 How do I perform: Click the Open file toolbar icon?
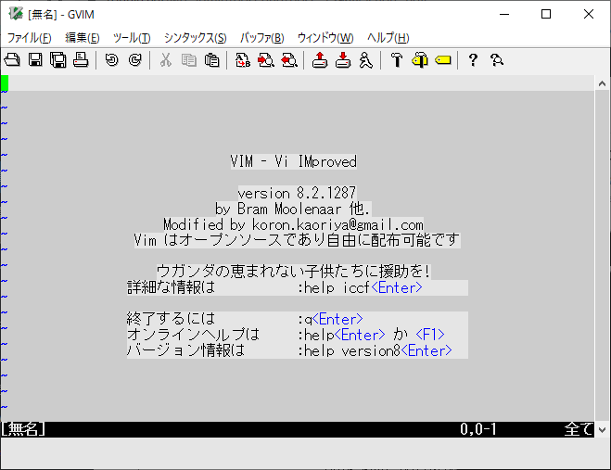click(x=12, y=60)
